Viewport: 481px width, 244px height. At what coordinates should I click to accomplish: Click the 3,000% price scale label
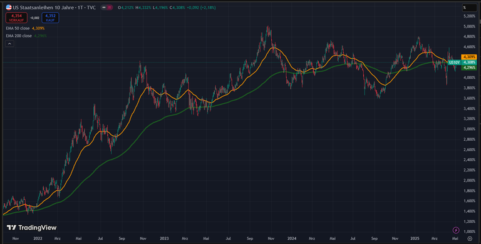click(x=470, y=129)
